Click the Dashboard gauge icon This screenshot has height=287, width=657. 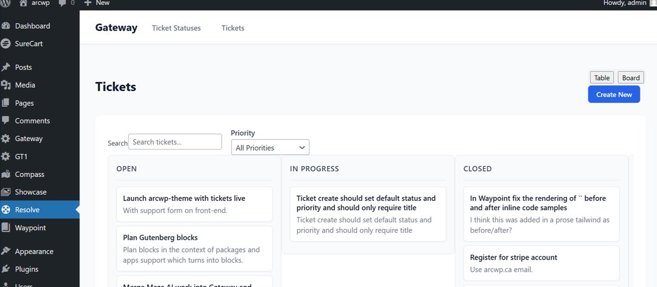[x=6, y=26]
